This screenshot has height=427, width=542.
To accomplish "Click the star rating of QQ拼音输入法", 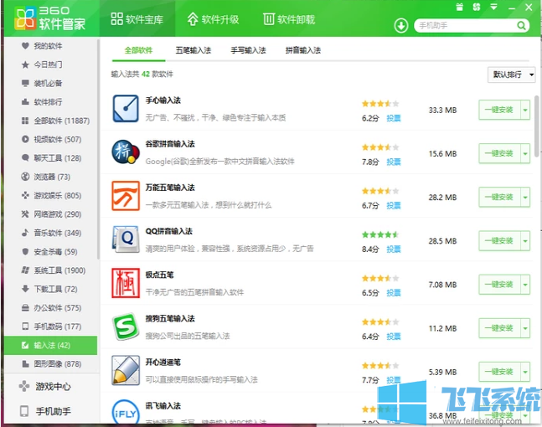I will [380, 235].
